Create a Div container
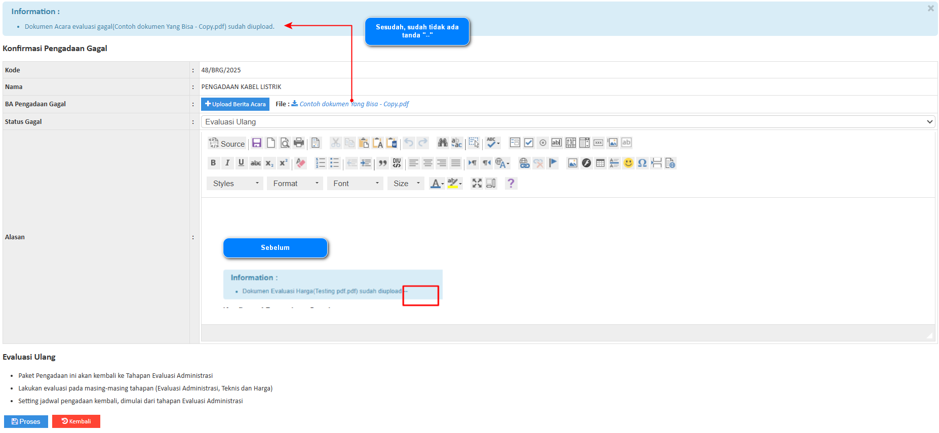This screenshot has width=939, height=433. [397, 163]
